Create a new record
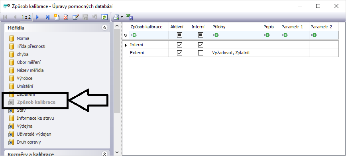This screenshot has width=346, height=156. 57,17
